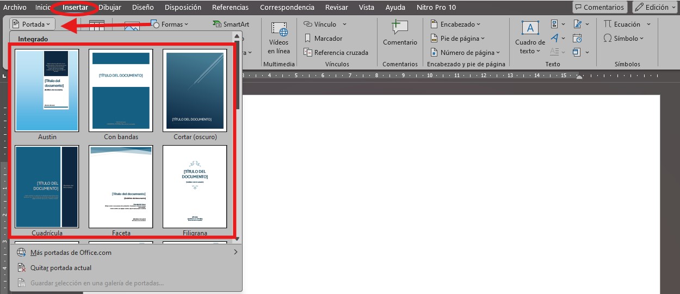680x294 pixels.
Task: Expand Más portadas de Office.com submenu arrow
Action: 236,252
